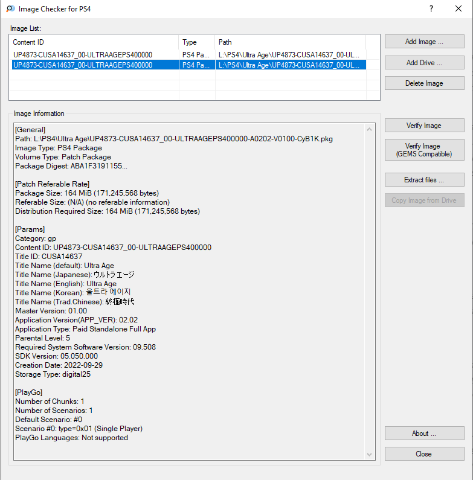
Task: Click the 'Volume Type: Patch Package' line
Action: 63,157
